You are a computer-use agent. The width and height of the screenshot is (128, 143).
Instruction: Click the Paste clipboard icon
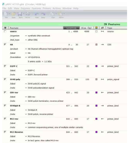[61, 14]
